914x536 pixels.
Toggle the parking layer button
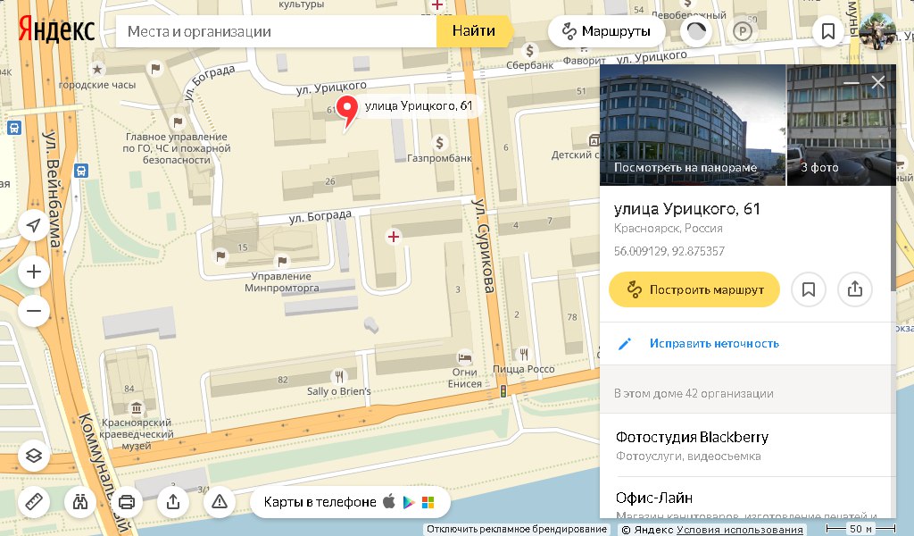coord(742,31)
